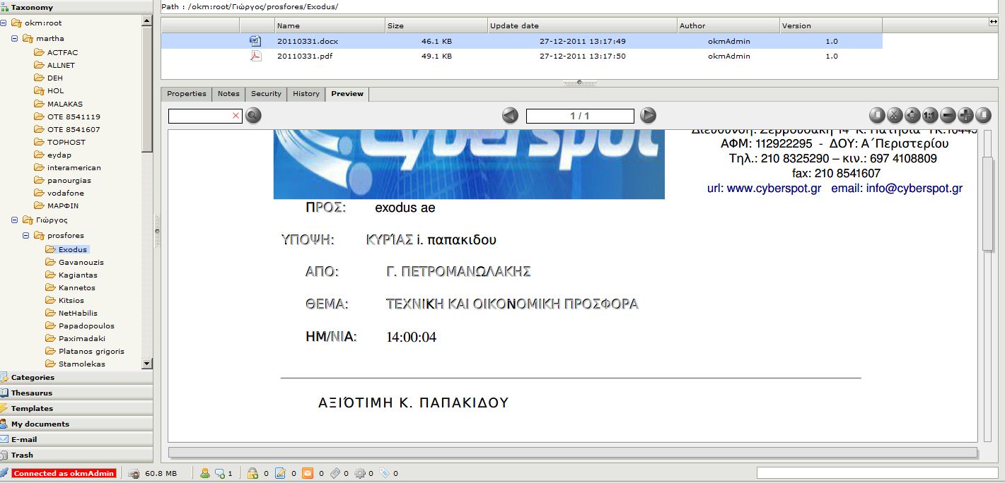Zoom in on the document preview

(965, 114)
